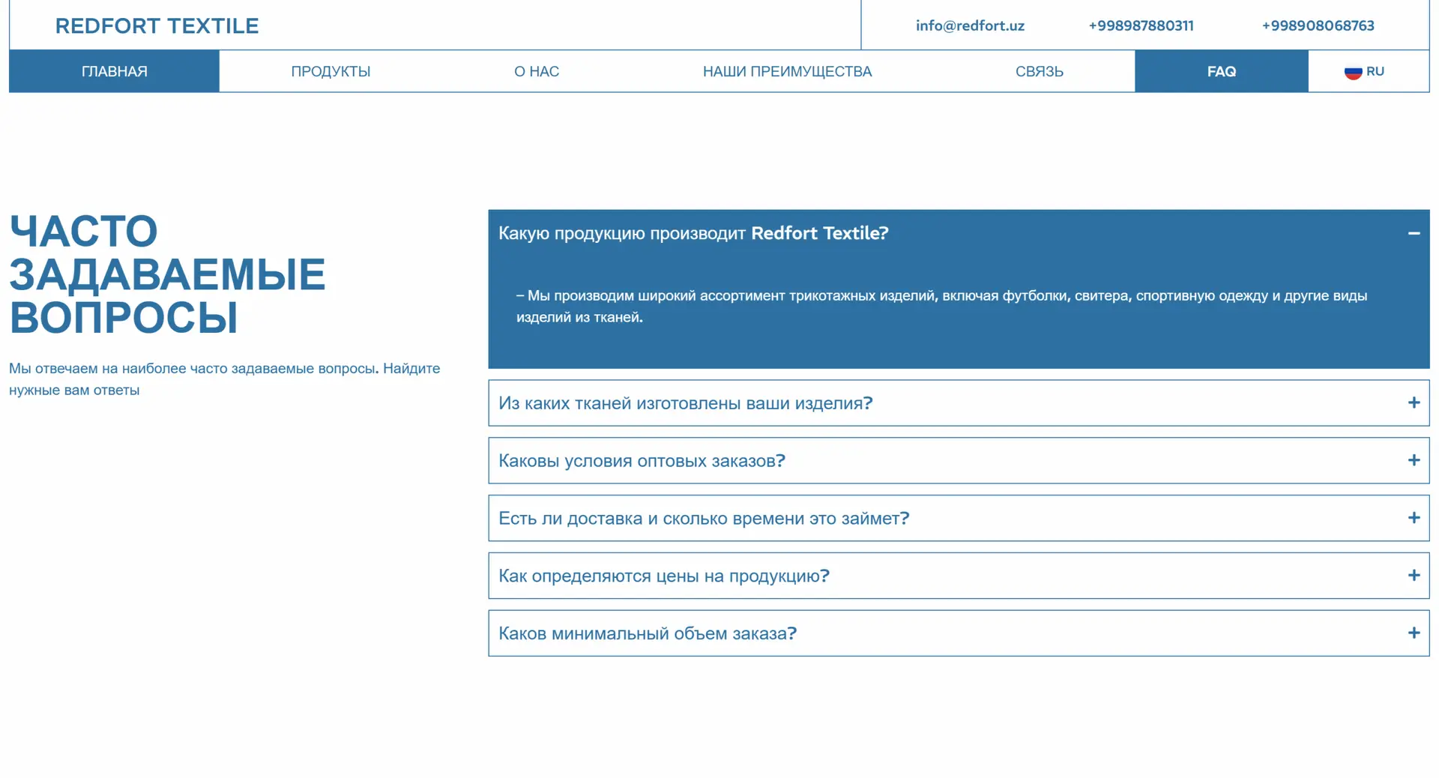This screenshot has width=1439, height=778.
Task: Open the О НАС page
Action: point(536,72)
